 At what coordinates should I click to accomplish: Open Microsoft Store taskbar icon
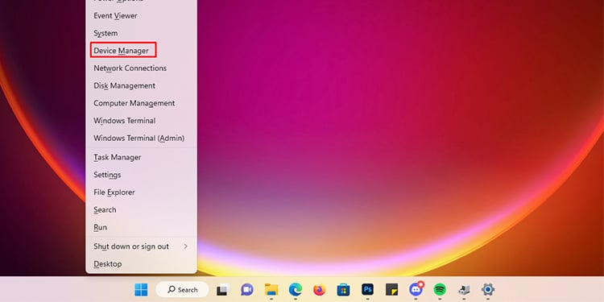343,289
